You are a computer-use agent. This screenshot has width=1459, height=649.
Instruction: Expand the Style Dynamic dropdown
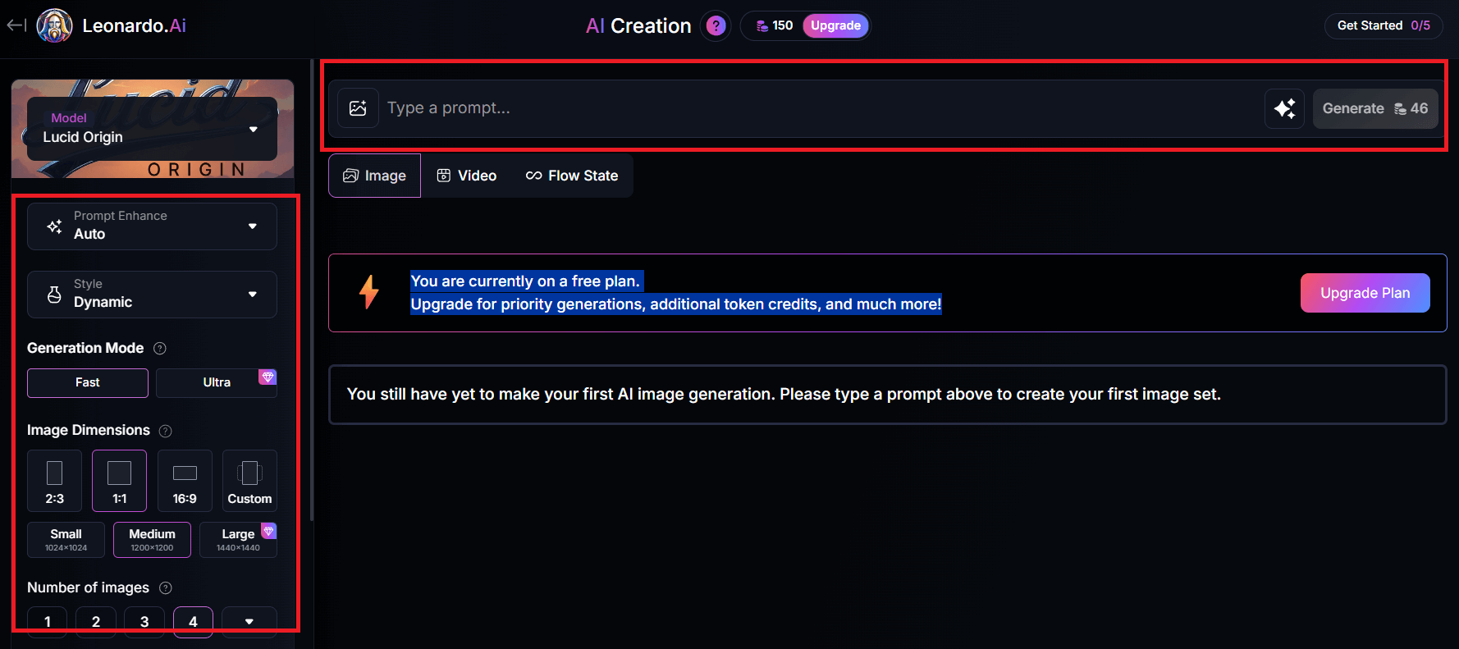pyautogui.click(x=152, y=294)
